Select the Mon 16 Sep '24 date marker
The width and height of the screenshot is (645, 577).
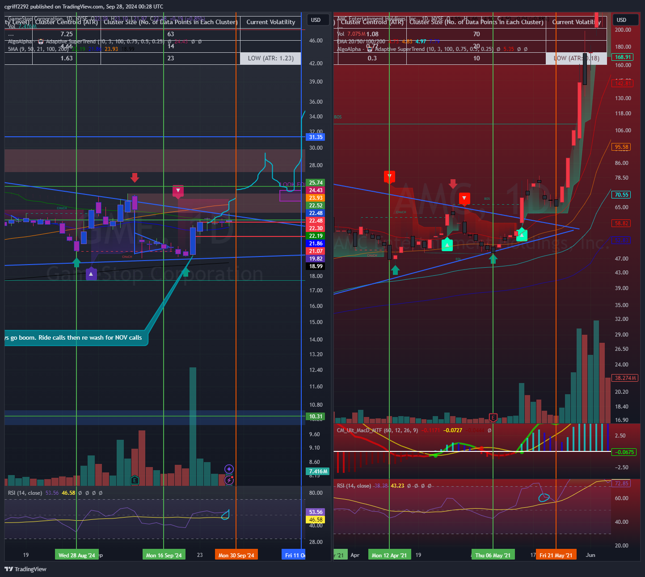tap(164, 555)
